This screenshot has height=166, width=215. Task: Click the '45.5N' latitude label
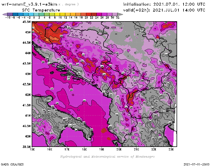click(x=26, y=22)
